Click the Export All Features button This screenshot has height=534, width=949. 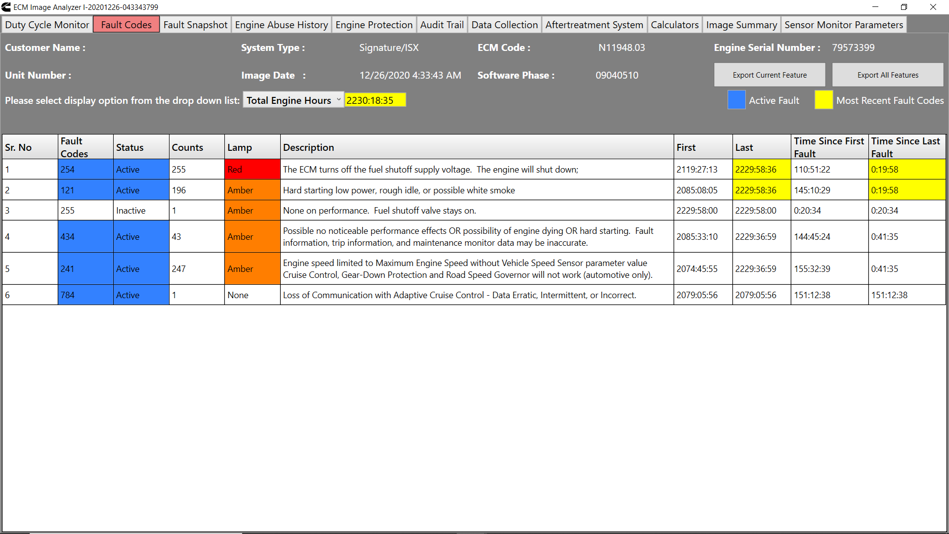tap(888, 75)
